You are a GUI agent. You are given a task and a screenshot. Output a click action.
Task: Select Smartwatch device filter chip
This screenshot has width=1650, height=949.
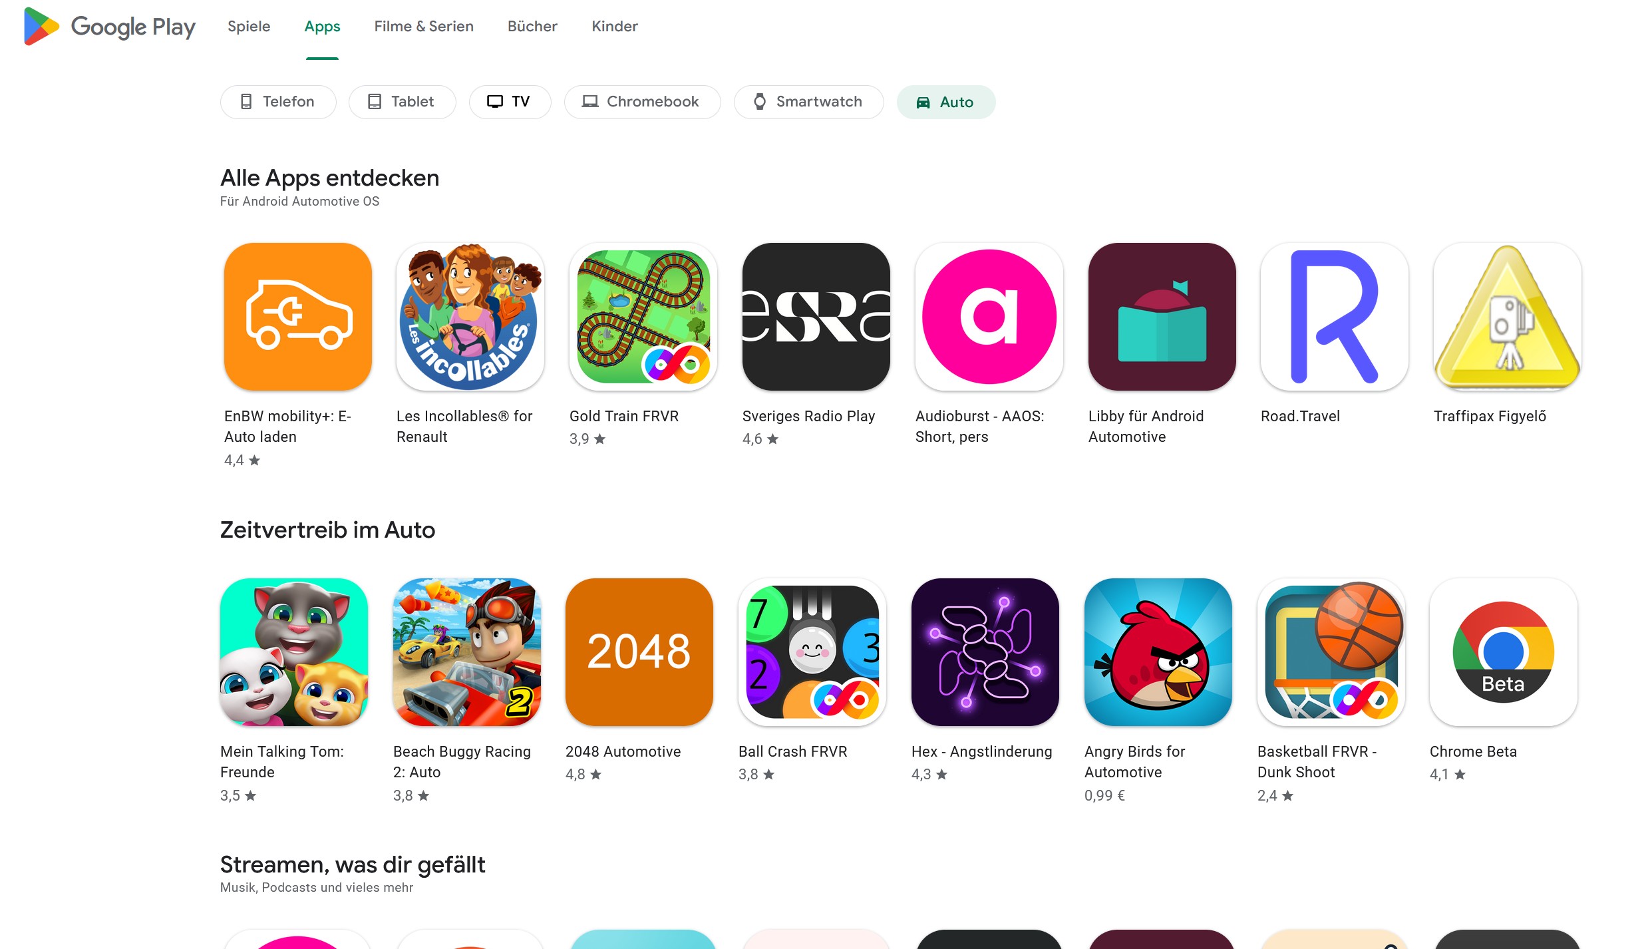click(x=807, y=102)
